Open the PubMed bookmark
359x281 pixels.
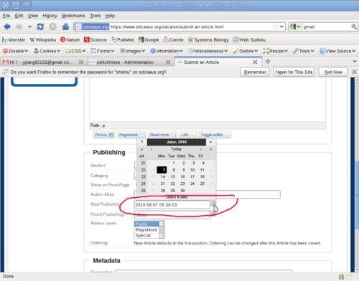click(x=123, y=39)
